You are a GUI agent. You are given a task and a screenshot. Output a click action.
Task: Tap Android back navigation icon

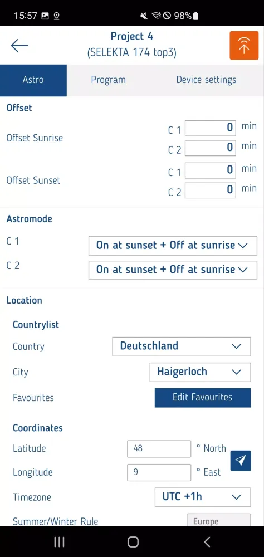[207, 542]
